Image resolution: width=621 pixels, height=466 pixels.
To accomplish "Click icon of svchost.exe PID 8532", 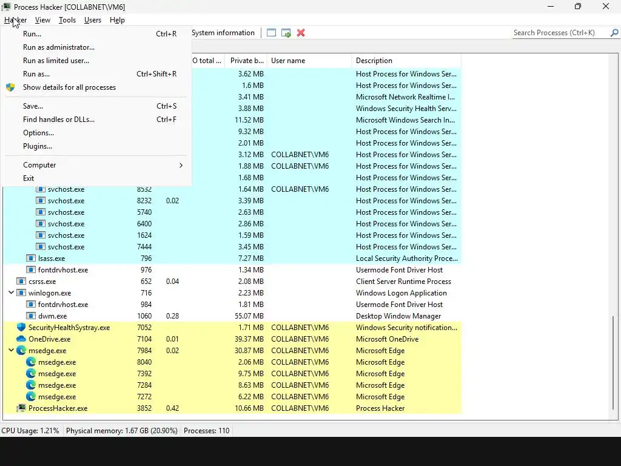I will coord(41,189).
